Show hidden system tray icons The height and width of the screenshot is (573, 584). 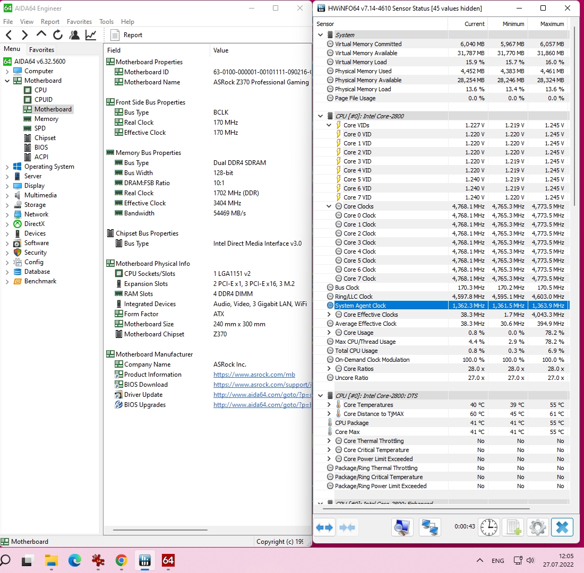point(480,560)
